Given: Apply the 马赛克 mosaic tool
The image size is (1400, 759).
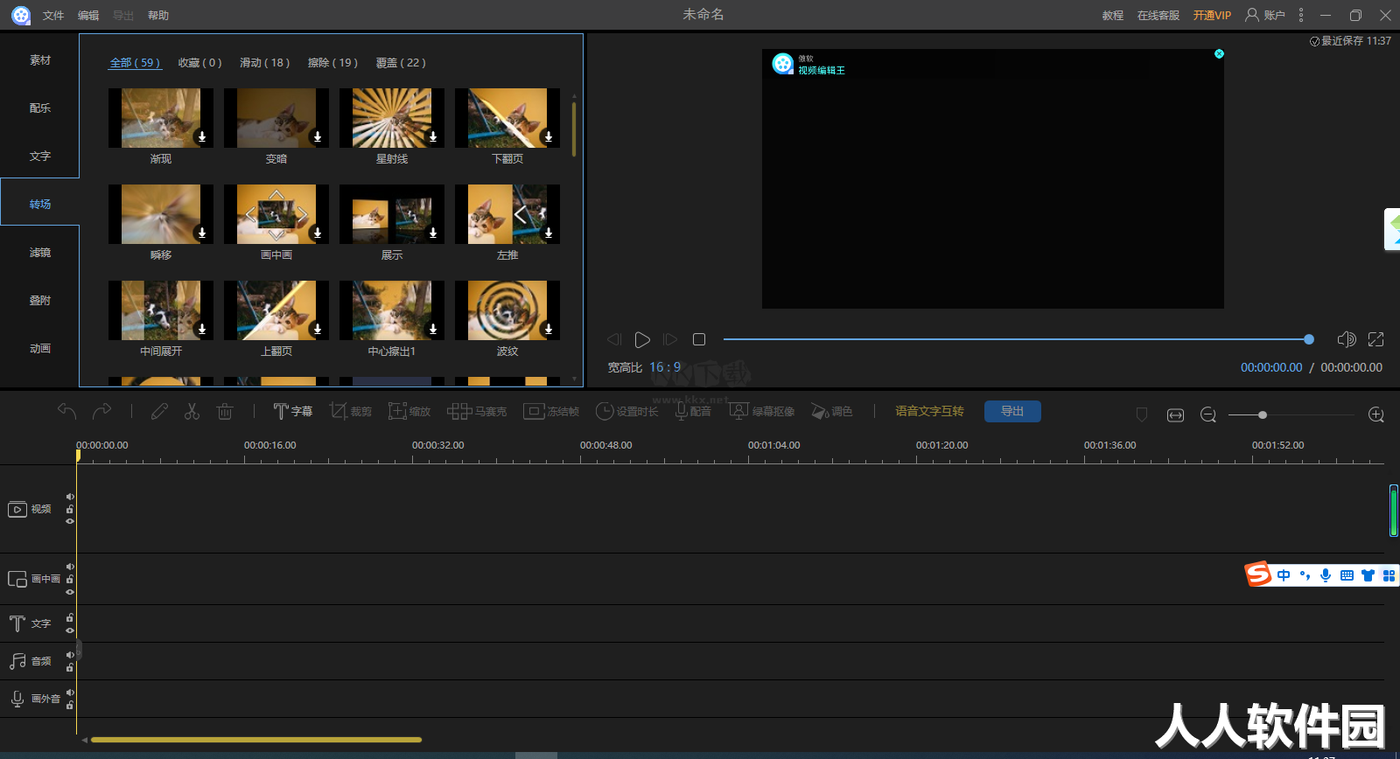Looking at the screenshot, I should pos(477,411).
